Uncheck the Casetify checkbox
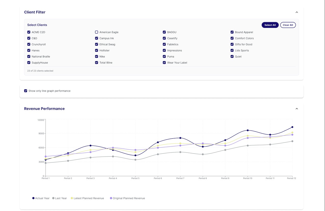 (164, 38)
